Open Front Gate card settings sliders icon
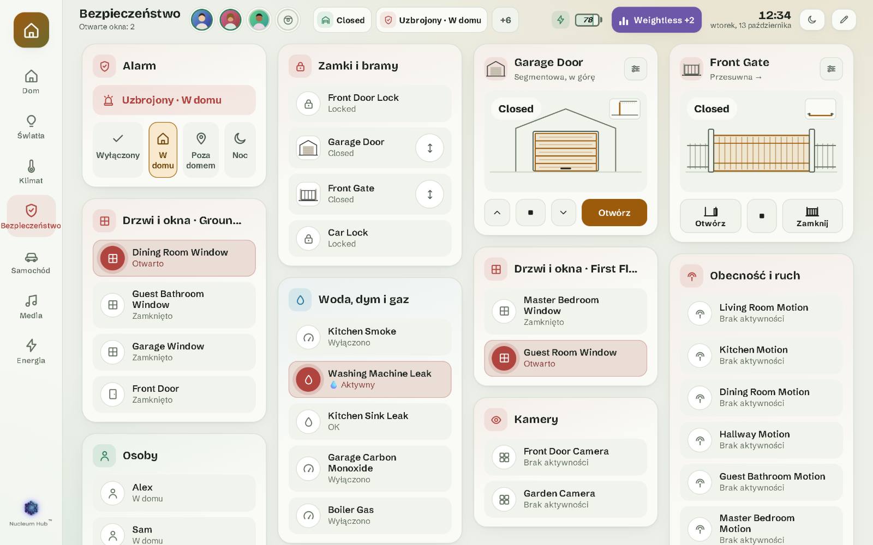This screenshot has width=873, height=545. tap(831, 69)
